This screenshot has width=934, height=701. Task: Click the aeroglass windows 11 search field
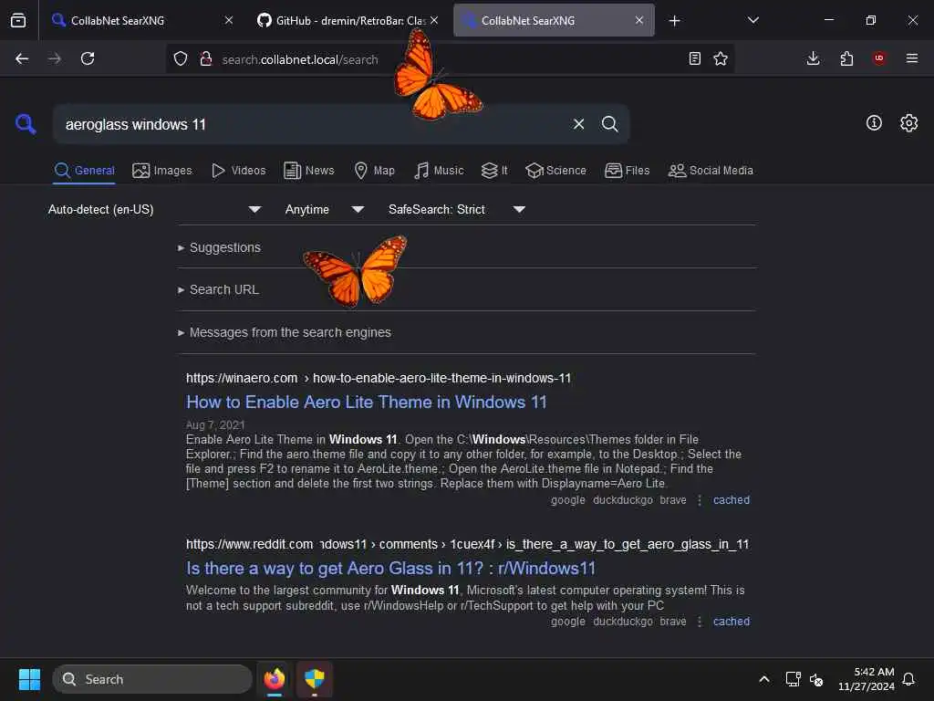pyautogui.click(x=312, y=124)
